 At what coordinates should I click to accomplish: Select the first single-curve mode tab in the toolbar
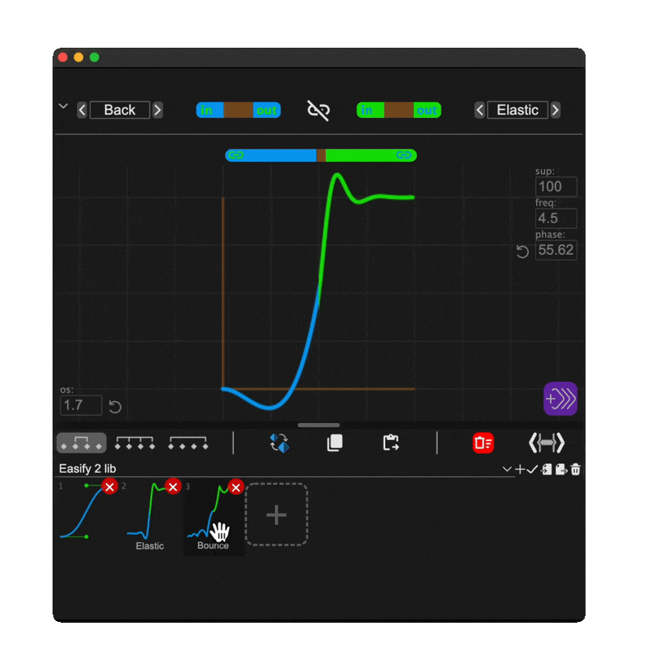pos(81,442)
